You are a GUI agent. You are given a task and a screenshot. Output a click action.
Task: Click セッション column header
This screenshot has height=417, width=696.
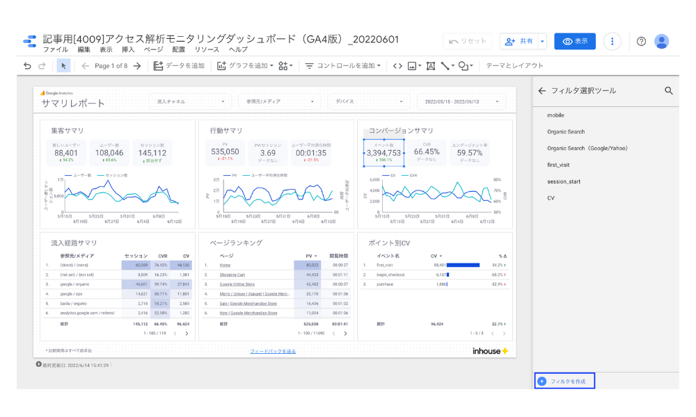[136, 256]
